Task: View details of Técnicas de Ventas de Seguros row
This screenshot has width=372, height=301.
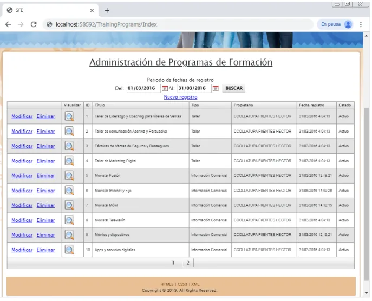Action: (69, 146)
